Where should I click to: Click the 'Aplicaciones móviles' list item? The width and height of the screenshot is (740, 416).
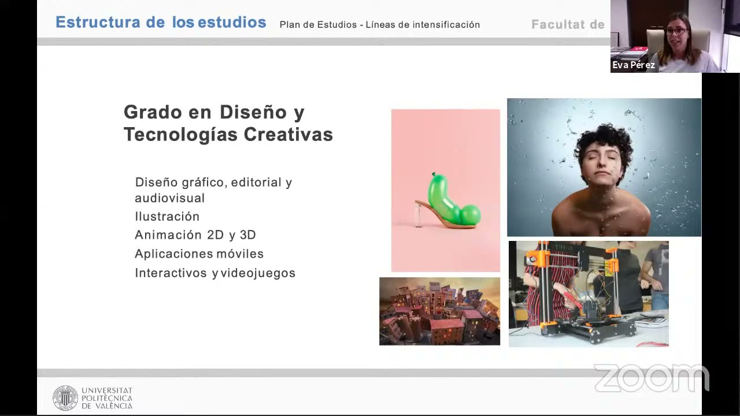pos(199,254)
